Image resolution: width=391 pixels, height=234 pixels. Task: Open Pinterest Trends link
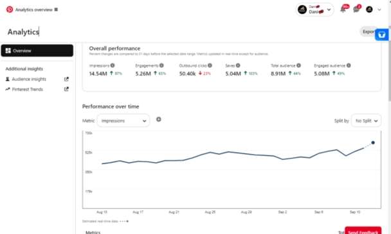click(x=28, y=89)
